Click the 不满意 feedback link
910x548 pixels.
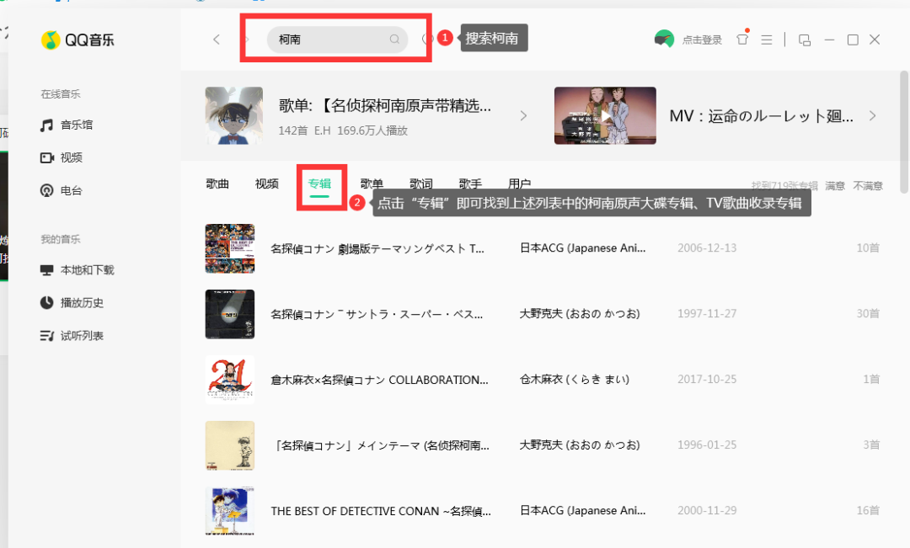(x=868, y=185)
